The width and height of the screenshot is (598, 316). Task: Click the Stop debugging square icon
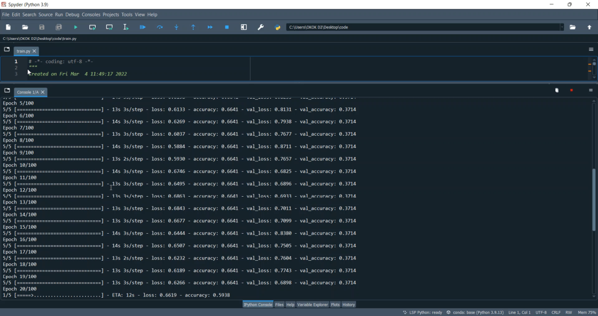pyautogui.click(x=227, y=27)
